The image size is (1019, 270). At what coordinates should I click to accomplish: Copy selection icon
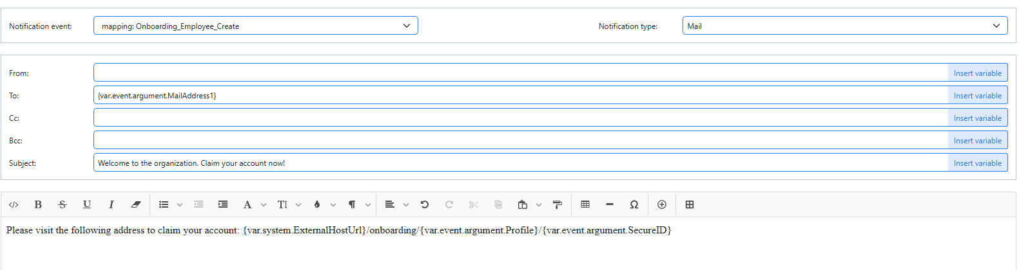pos(498,204)
